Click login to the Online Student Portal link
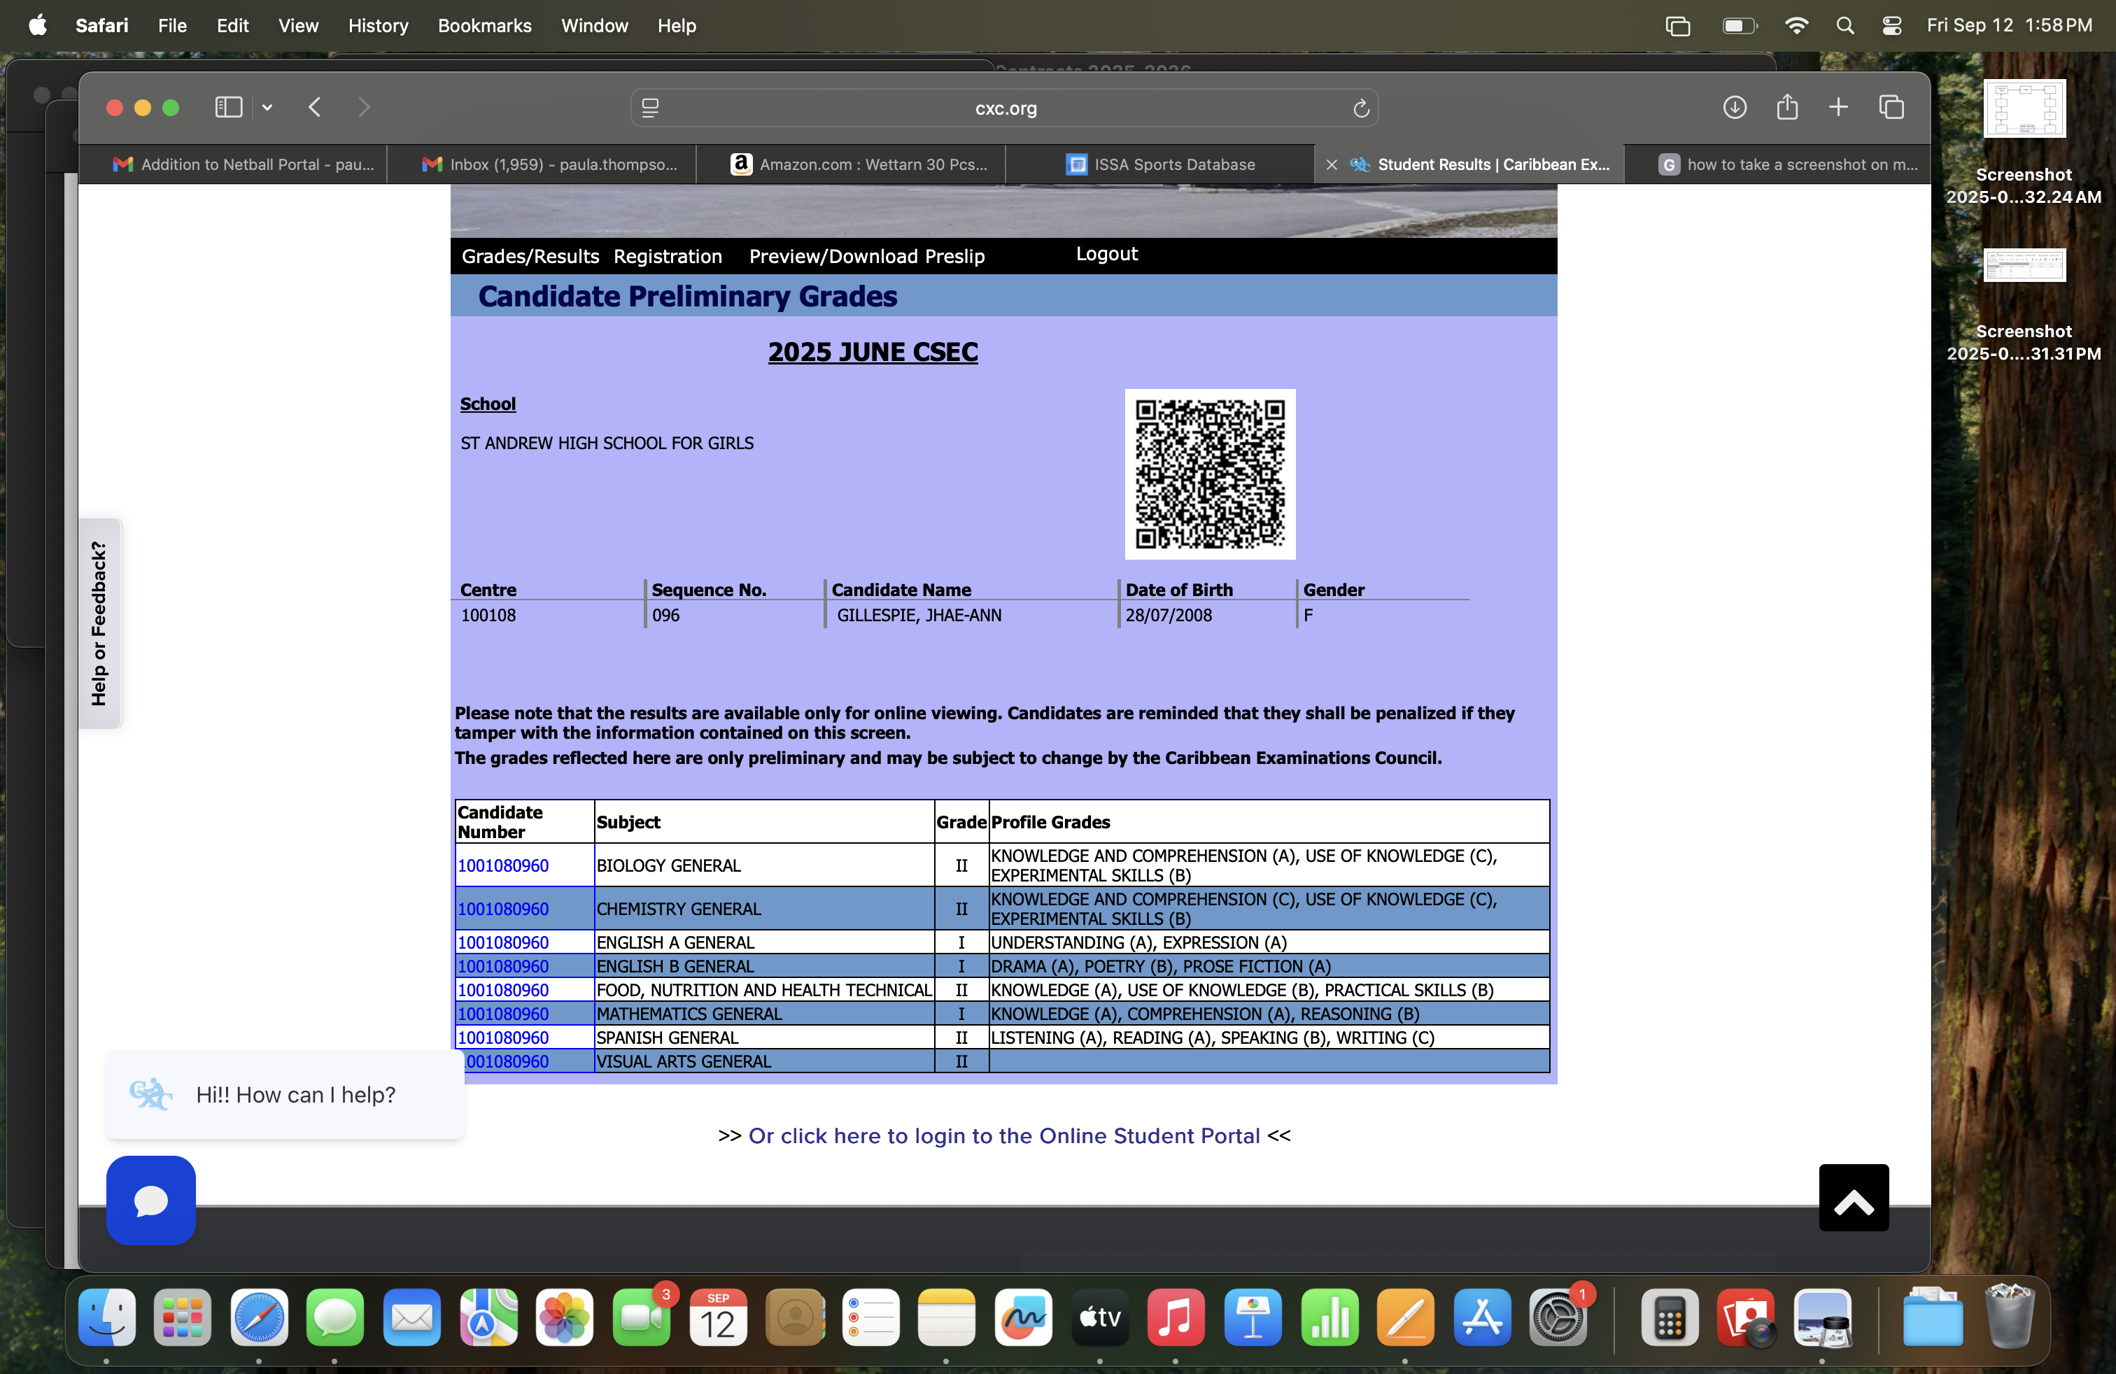This screenshot has width=2116, height=1374. click(x=1003, y=1136)
